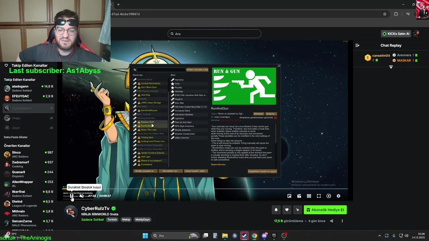429x241 pixels.
Task: Follow the channel with the heart button
Action: (x=287, y=210)
